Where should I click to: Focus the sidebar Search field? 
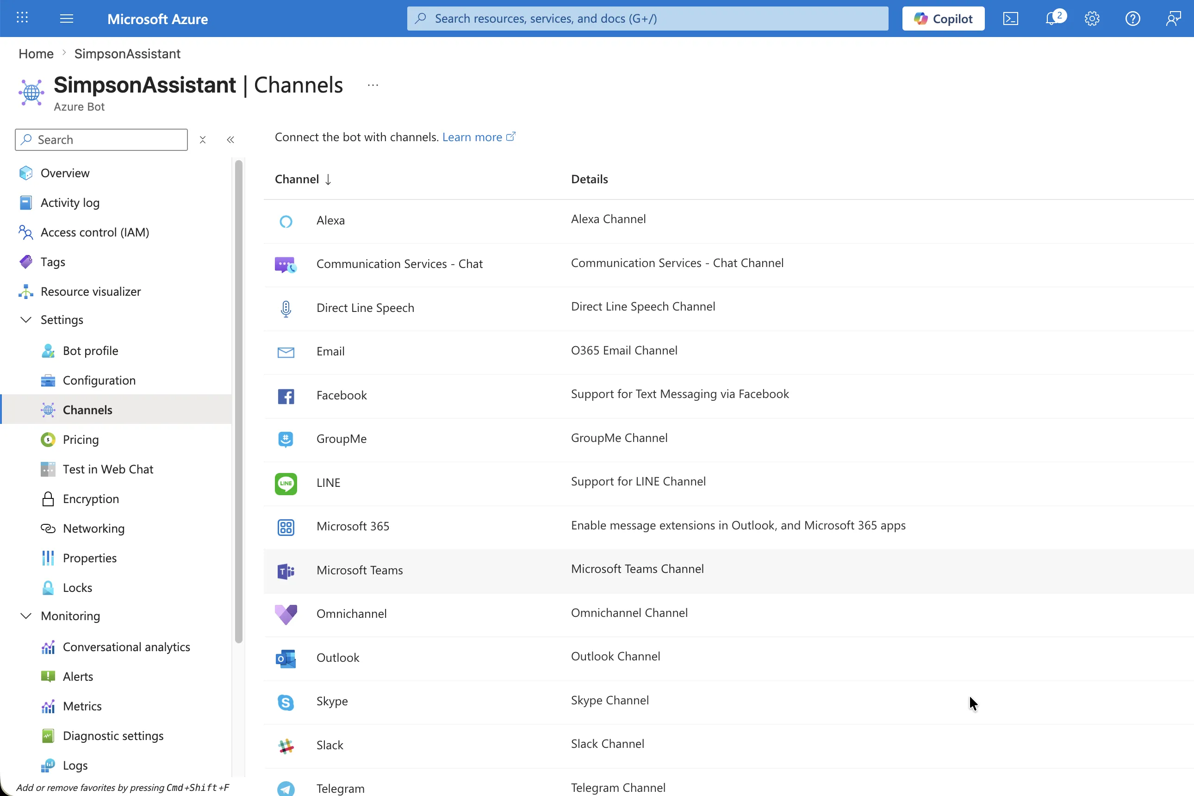[101, 140]
